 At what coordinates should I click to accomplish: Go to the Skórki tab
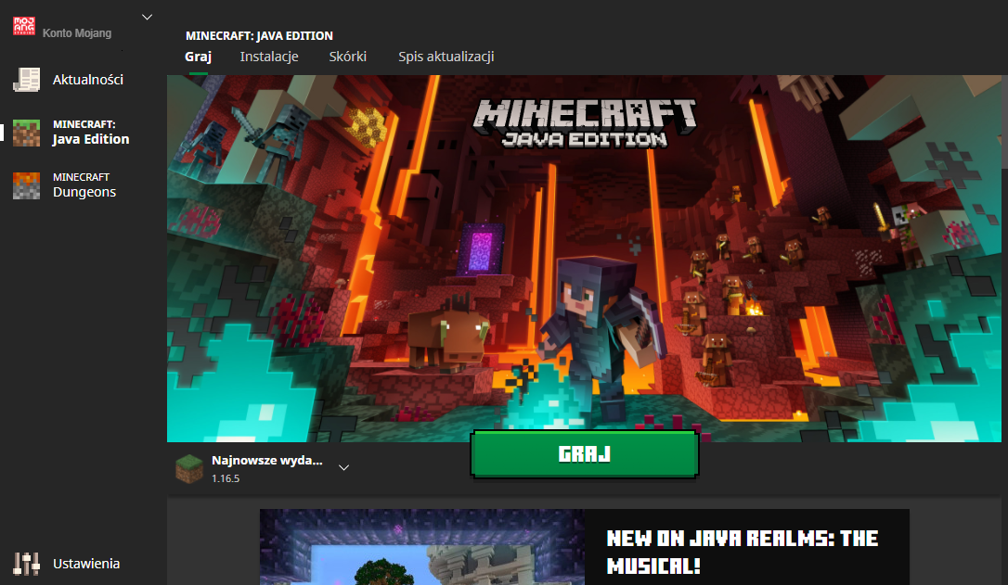tap(348, 57)
